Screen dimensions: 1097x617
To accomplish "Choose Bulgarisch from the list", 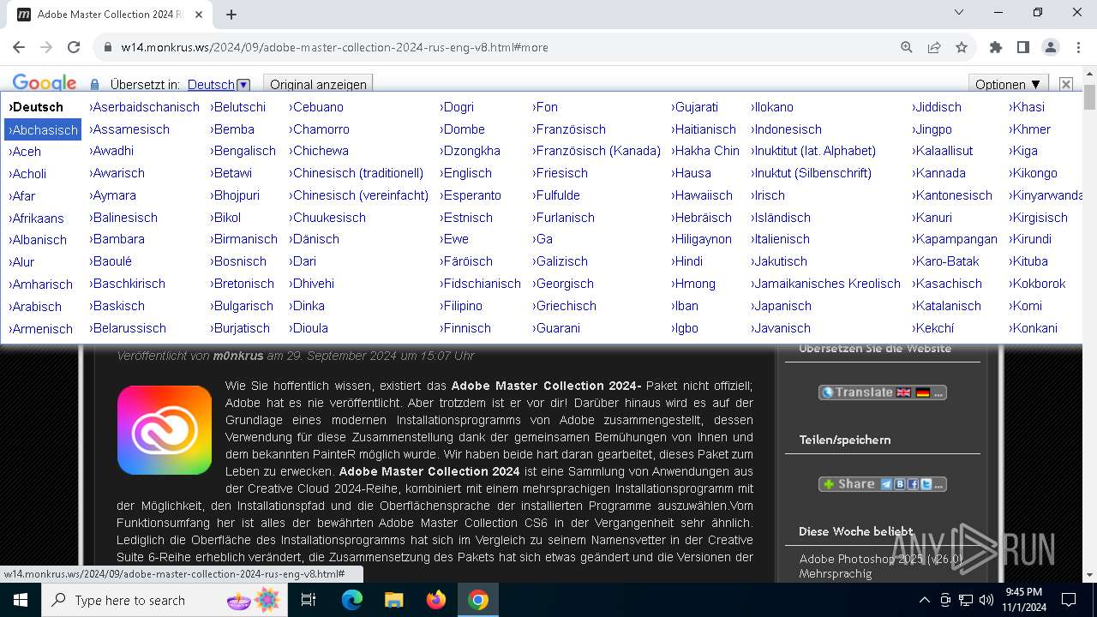I will tap(242, 306).
